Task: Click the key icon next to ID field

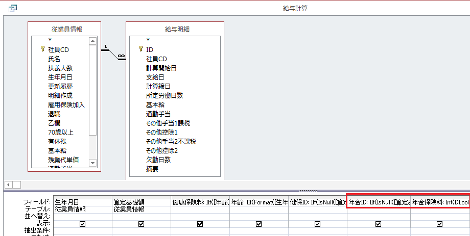Action: 140,49
